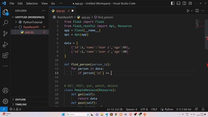Change file encoding UTF-8
208x117 pixels.
pos(144,109)
